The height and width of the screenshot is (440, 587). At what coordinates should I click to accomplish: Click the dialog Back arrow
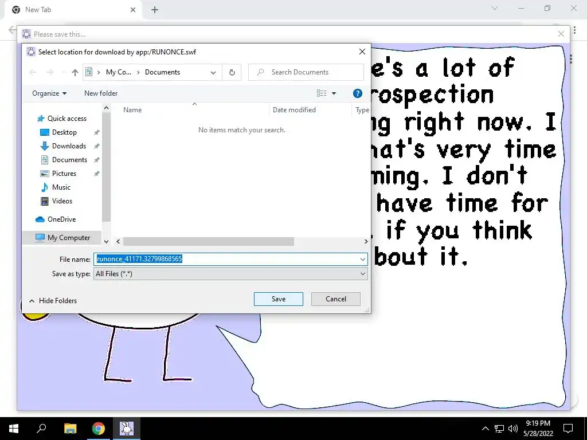[33, 72]
